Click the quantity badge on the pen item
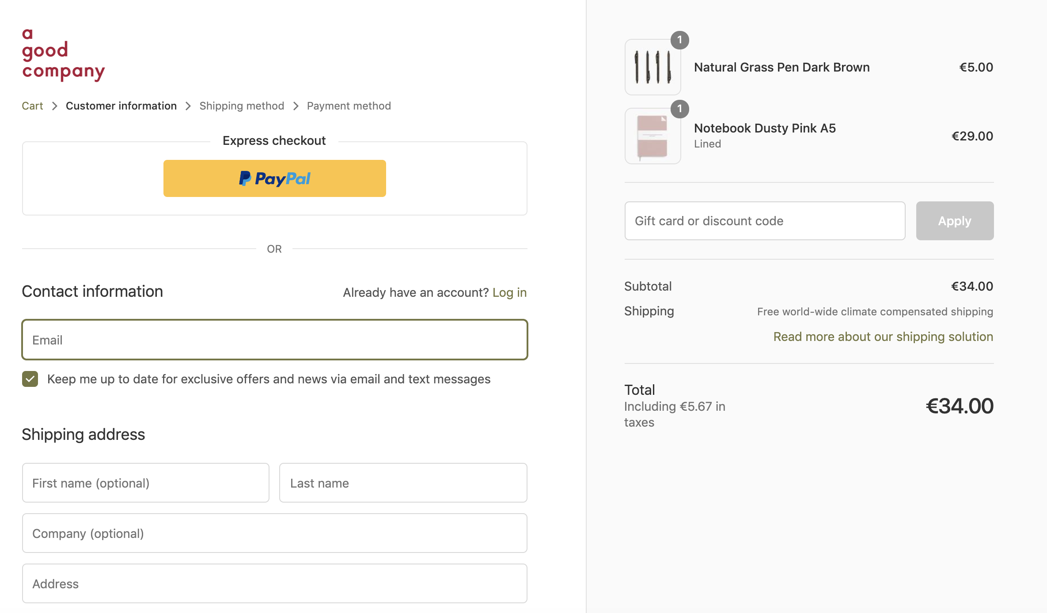Screen dimensions: 1047x613 679,40
